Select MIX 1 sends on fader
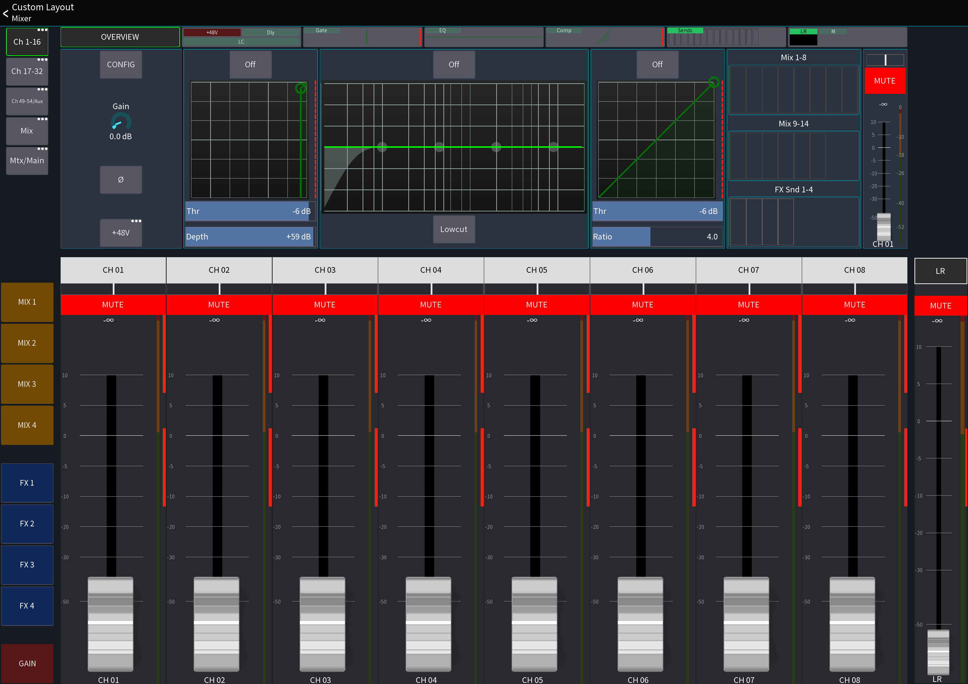Screen dimensions: 968x684 (27, 302)
